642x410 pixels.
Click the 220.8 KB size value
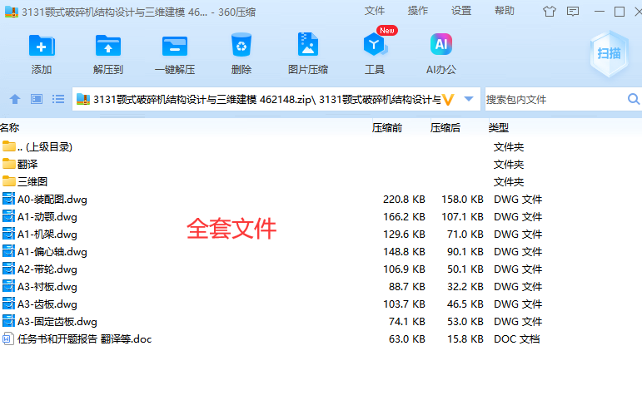[404, 200]
